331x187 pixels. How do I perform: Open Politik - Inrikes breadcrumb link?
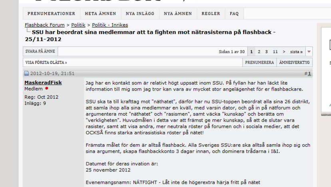(110, 25)
